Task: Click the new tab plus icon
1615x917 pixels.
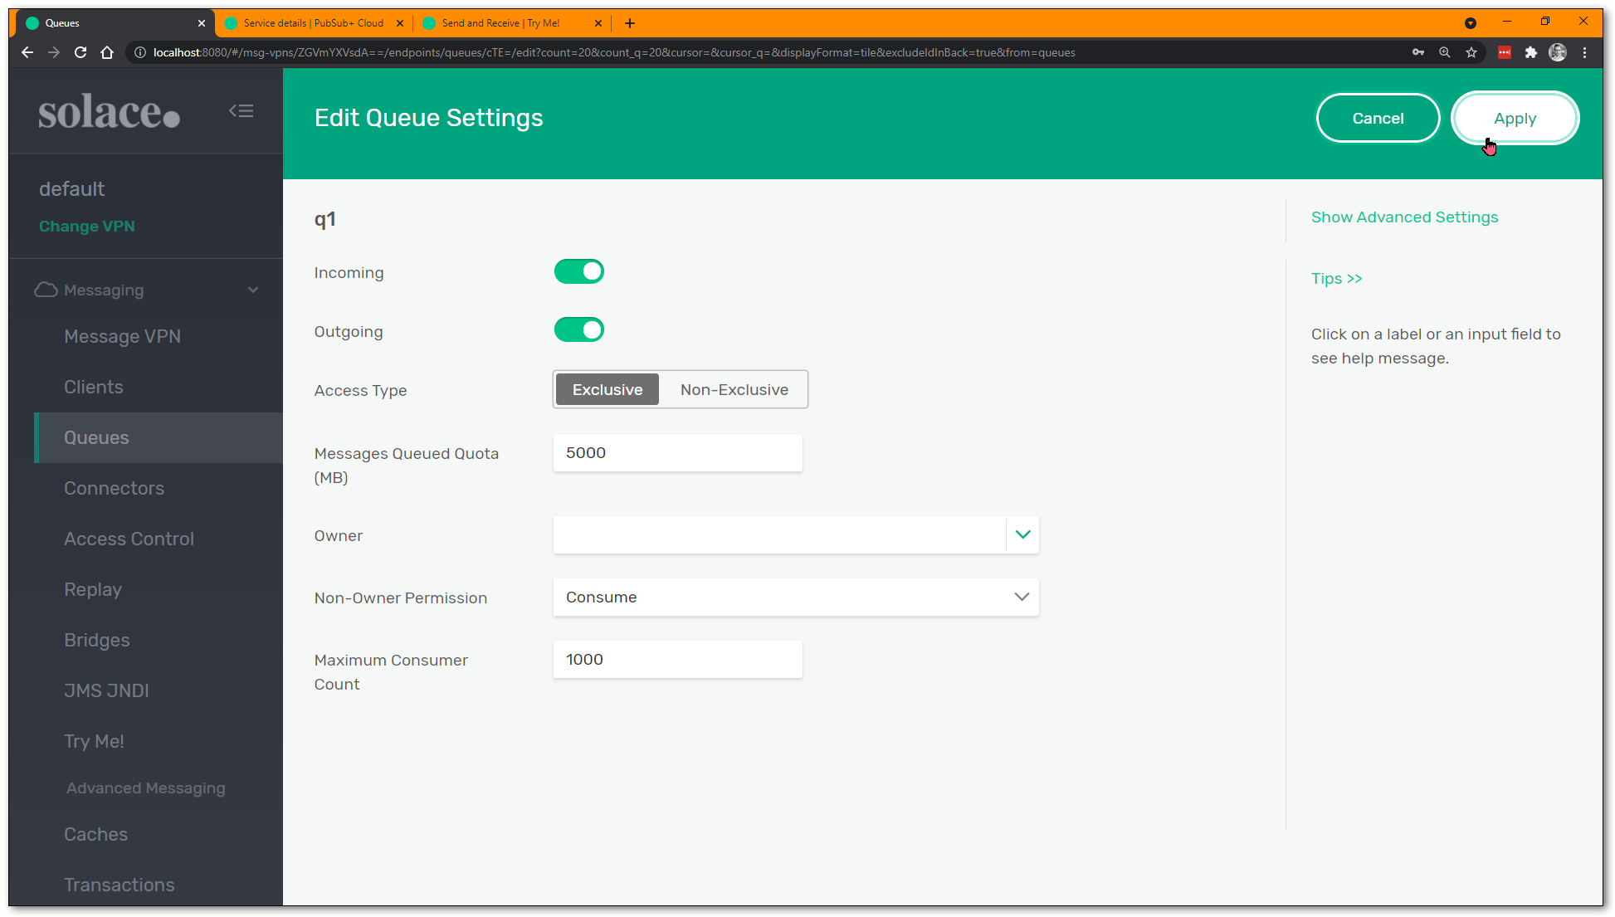Action: tap(630, 23)
